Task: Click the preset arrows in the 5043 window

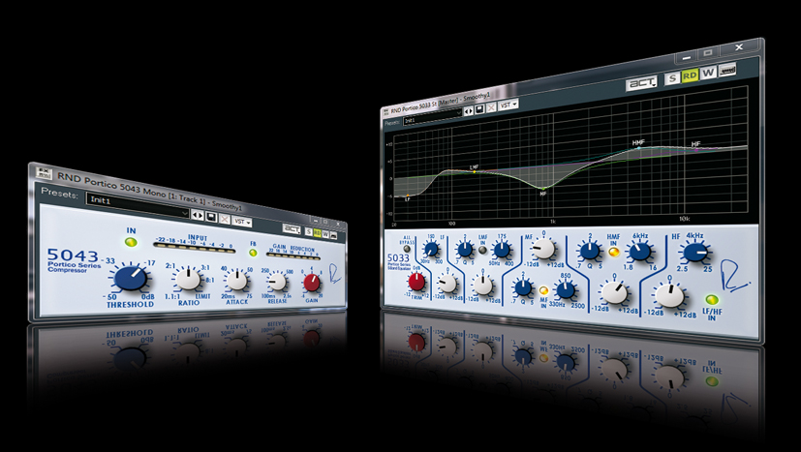Action: pos(198,216)
